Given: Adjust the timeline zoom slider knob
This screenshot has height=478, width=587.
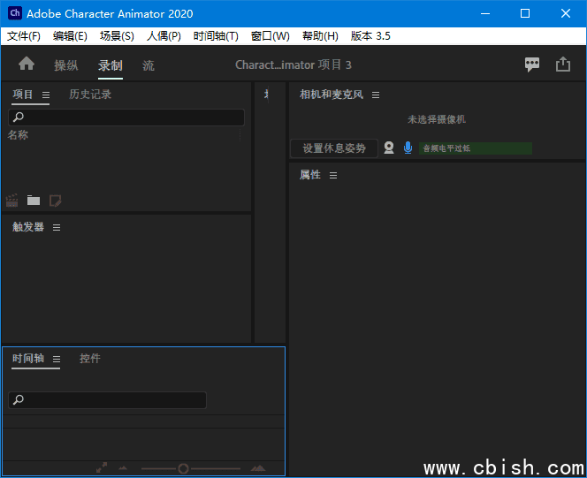Looking at the screenshot, I should click(x=183, y=468).
